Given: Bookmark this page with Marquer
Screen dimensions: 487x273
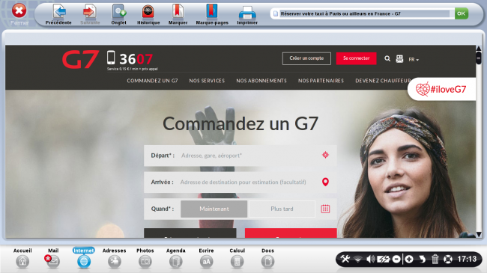Looking at the screenshot, I should 178,14.
